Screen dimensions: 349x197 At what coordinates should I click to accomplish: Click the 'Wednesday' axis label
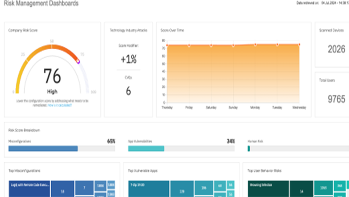click(x=299, y=107)
